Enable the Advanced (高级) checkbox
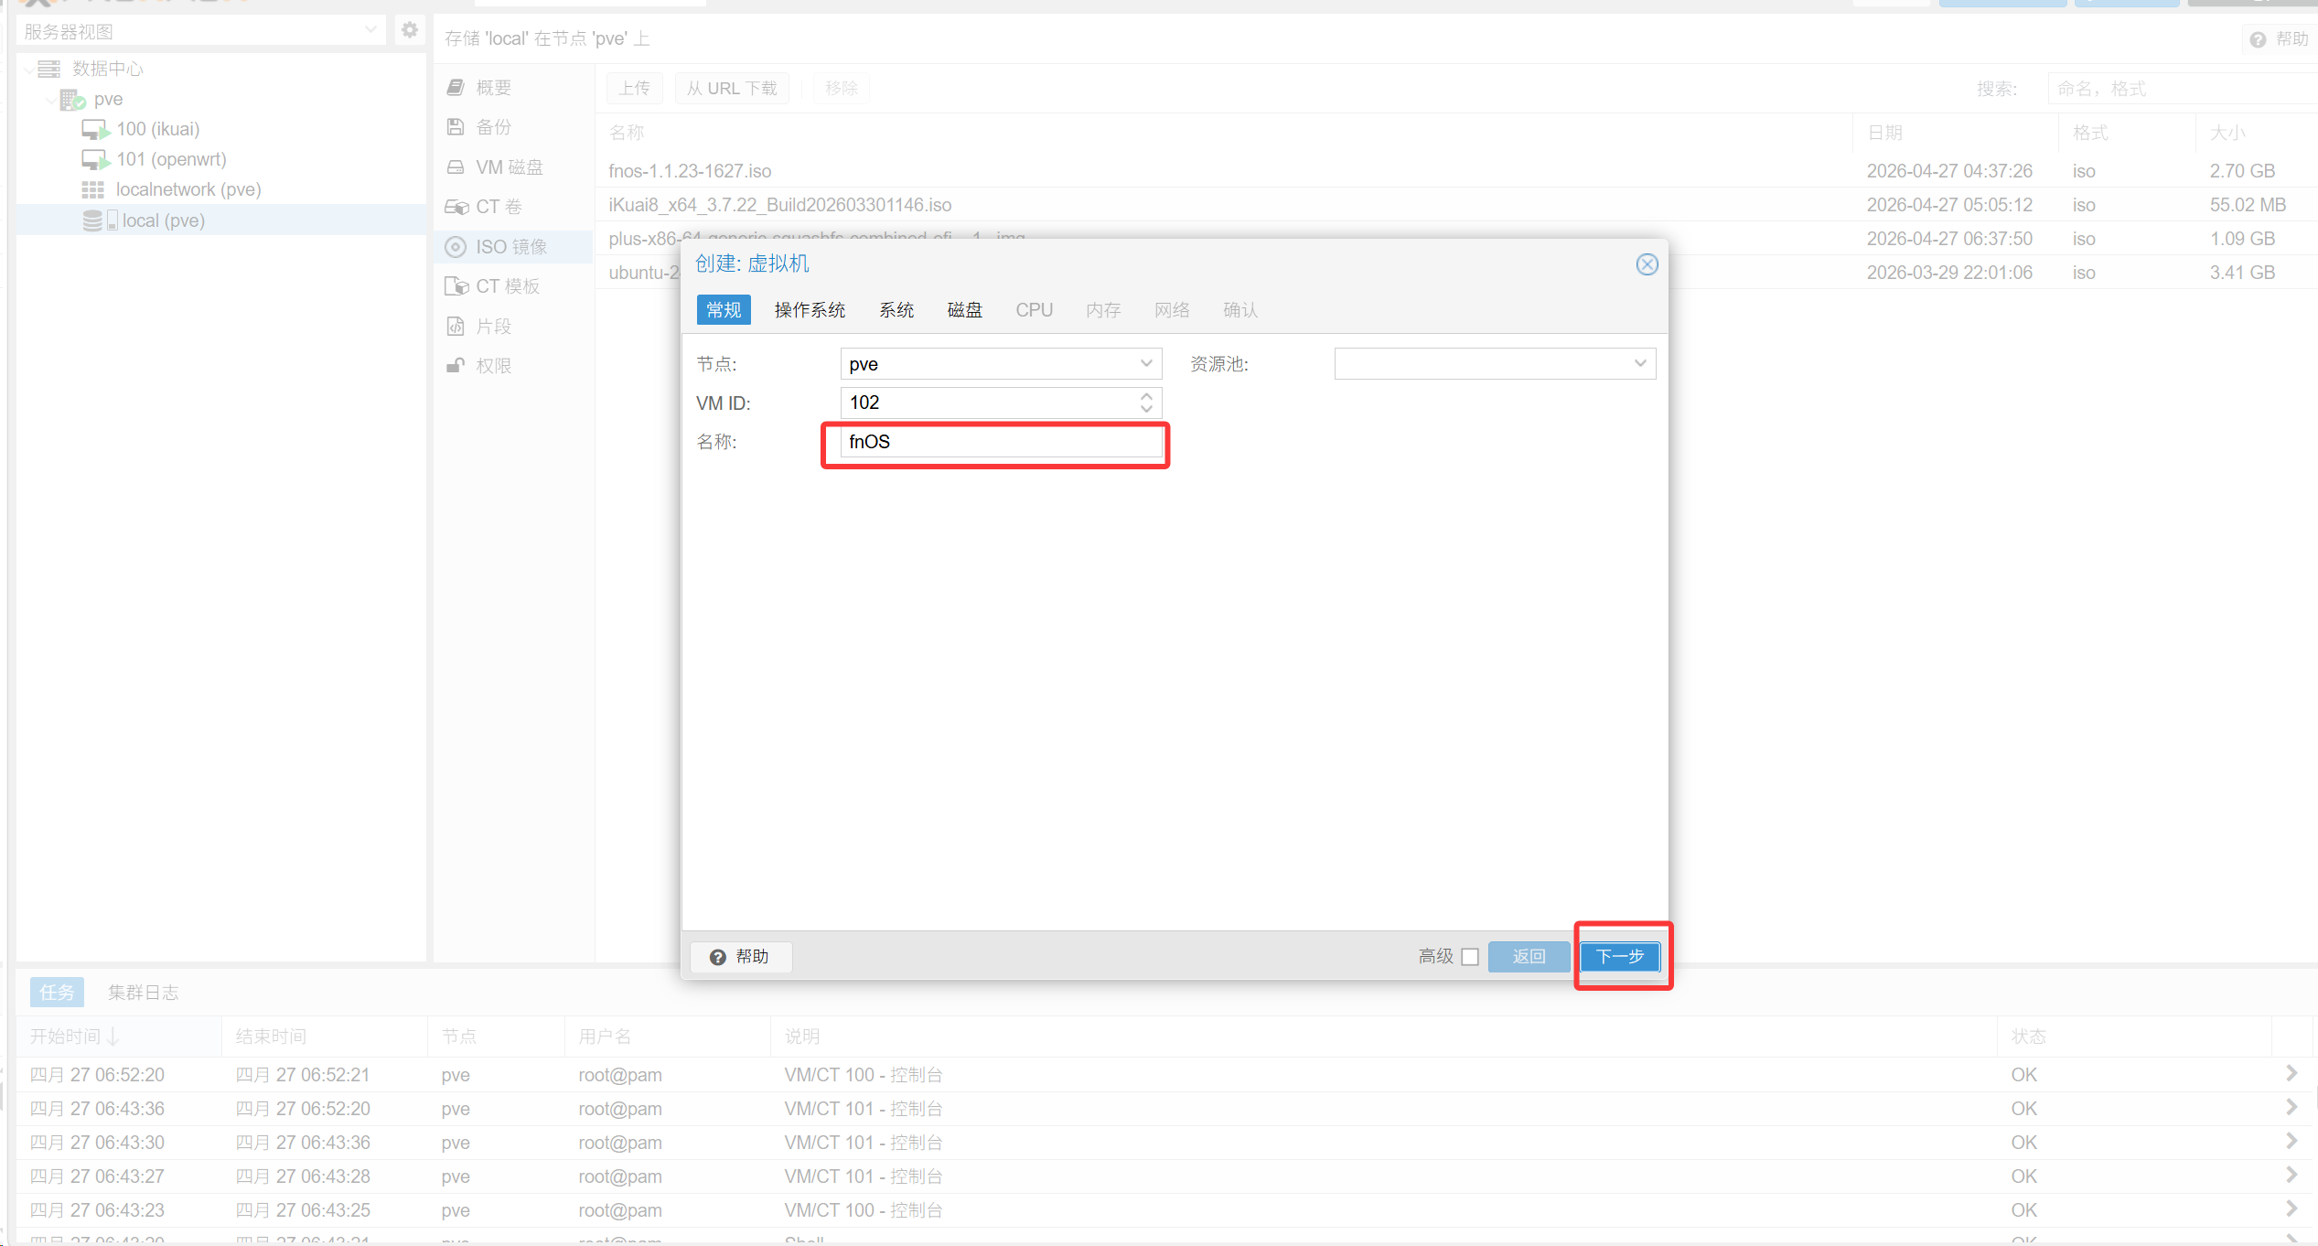The height and width of the screenshot is (1246, 2318). click(x=1470, y=957)
